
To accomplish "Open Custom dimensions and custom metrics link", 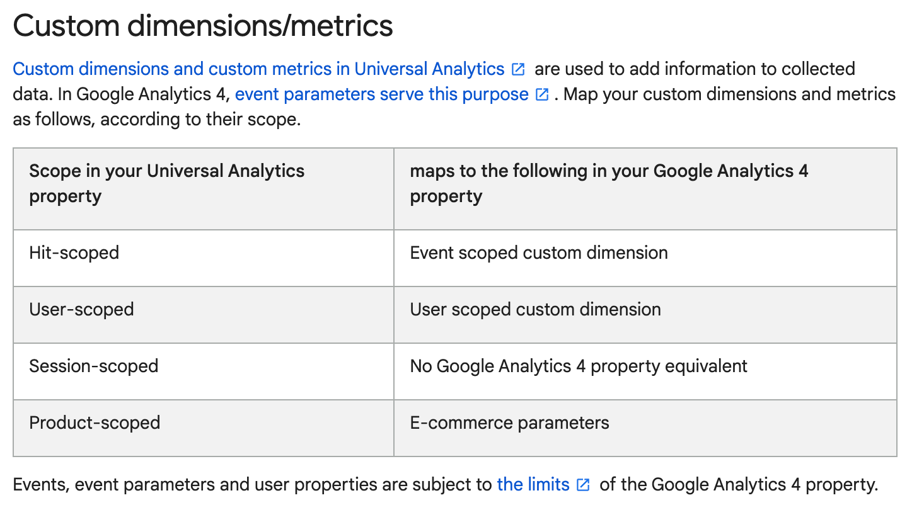I will [258, 69].
